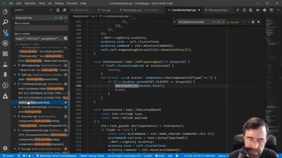Click the diamond icon in editor toolbar
Screen dimensions: 282x158
pos(264,10)
